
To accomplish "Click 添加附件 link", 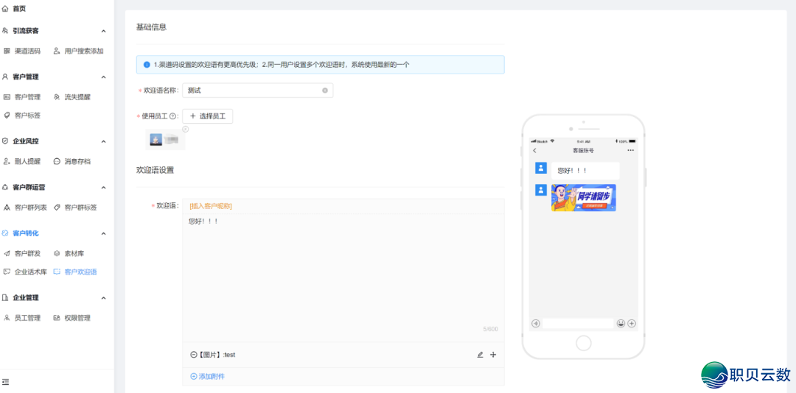I will pos(208,377).
